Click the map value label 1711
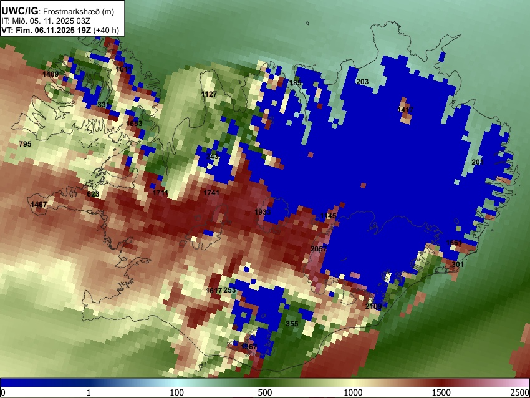Image resolution: width=530 pixels, height=398 pixels. (160, 193)
